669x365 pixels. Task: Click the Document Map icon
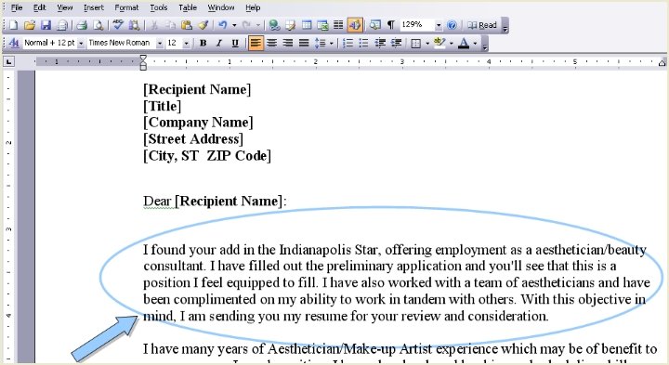[x=375, y=25]
